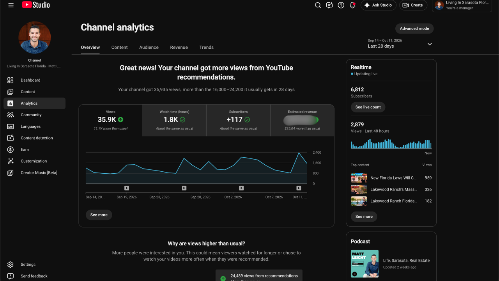
Task: Open Content detection in the sidebar
Action: pos(34,138)
